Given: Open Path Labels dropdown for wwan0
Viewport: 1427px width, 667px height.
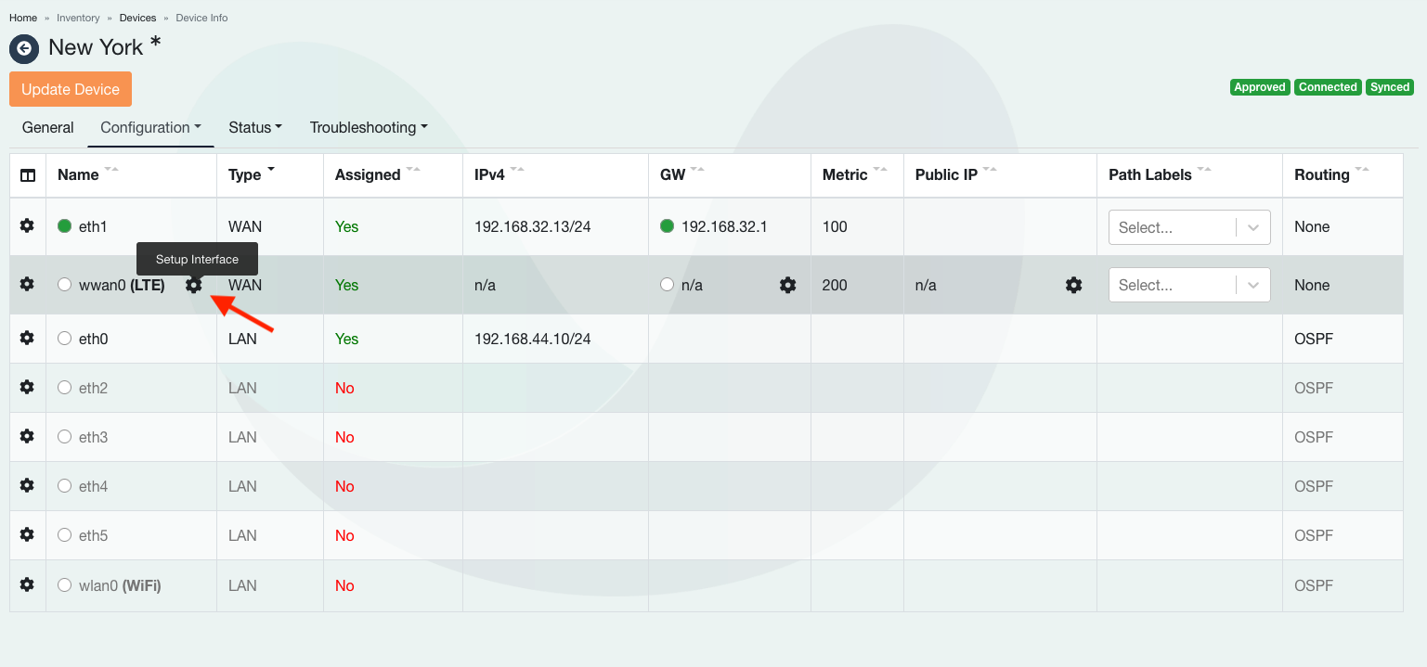Looking at the screenshot, I should [1188, 285].
